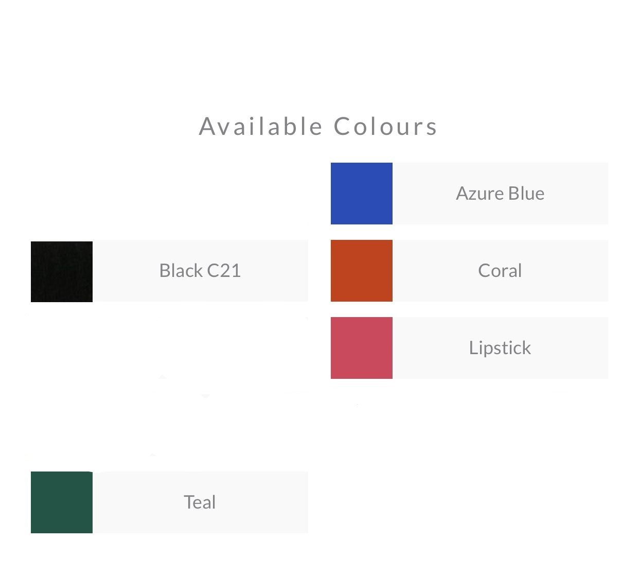Click the word Blue in label
This screenshot has height=576, width=639.
click(526, 194)
